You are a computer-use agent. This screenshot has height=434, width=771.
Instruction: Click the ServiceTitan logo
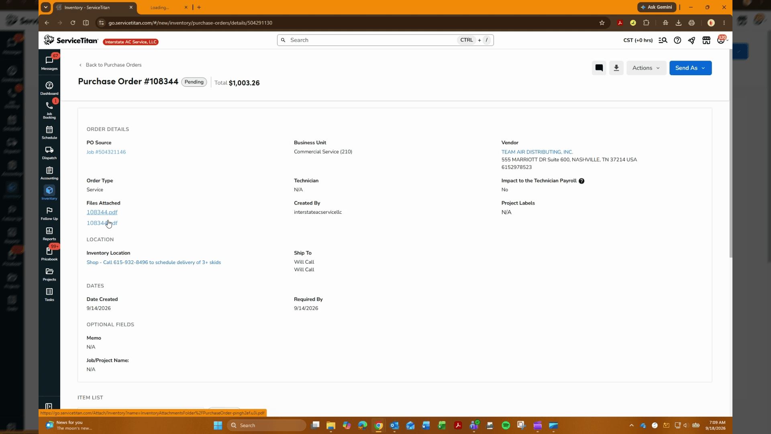[71, 40]
